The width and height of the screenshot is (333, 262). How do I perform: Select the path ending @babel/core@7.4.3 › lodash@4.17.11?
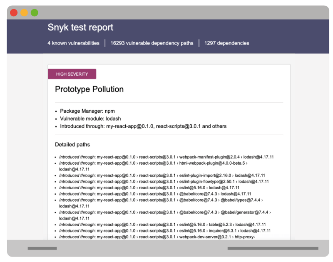(x=155, y=194)
